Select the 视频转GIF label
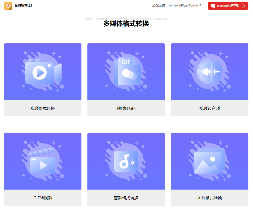253x211 pixels. (x=126, y=108)
